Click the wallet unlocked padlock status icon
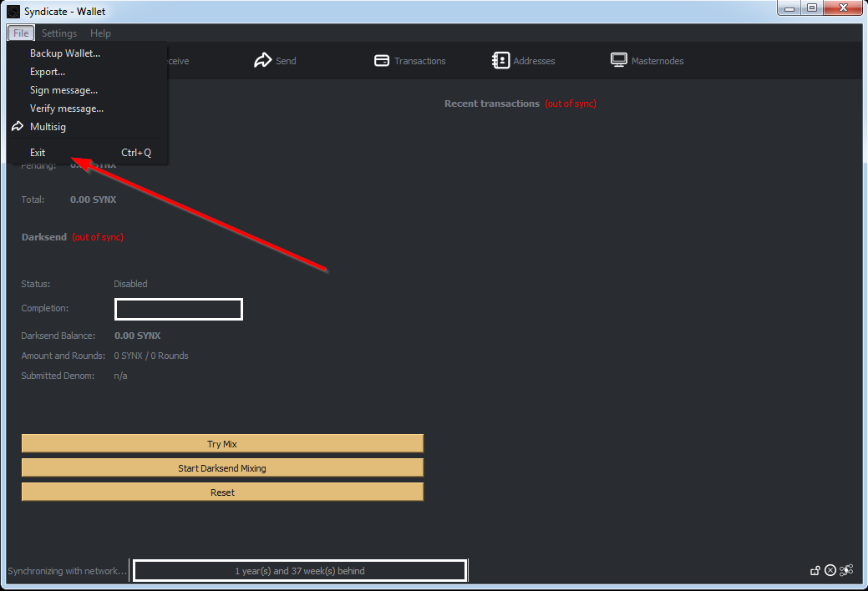 (815, 571)
